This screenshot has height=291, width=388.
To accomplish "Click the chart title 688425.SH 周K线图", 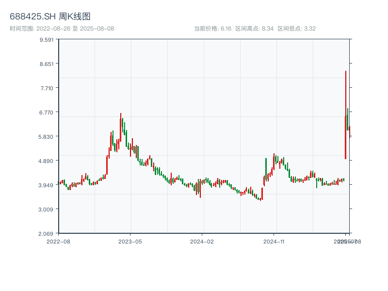I will point(50,16).
